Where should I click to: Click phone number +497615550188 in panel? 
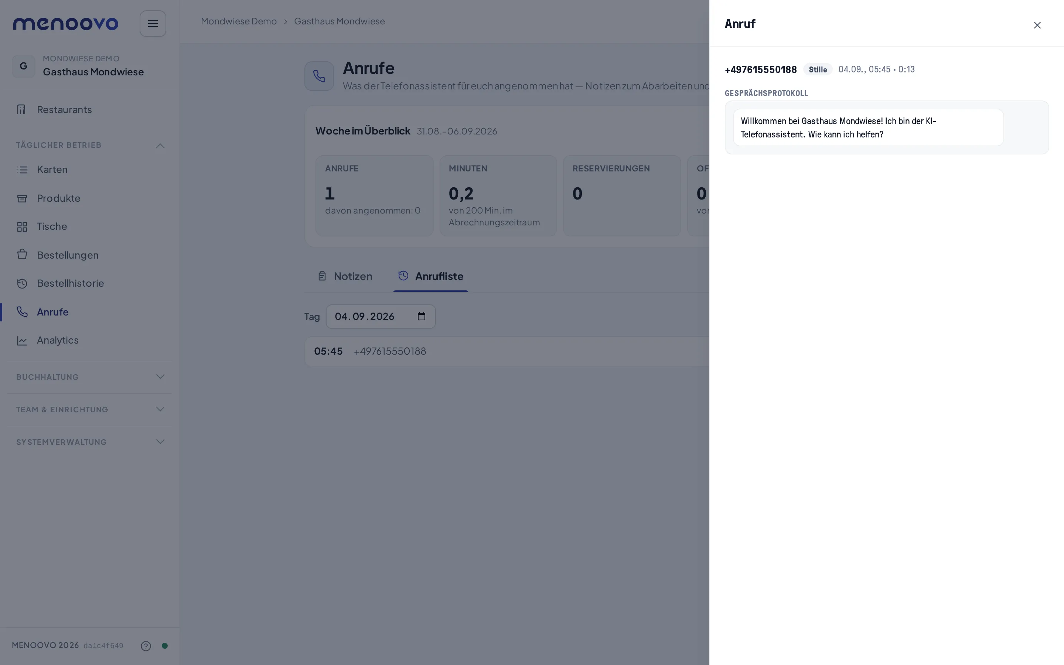761,69
